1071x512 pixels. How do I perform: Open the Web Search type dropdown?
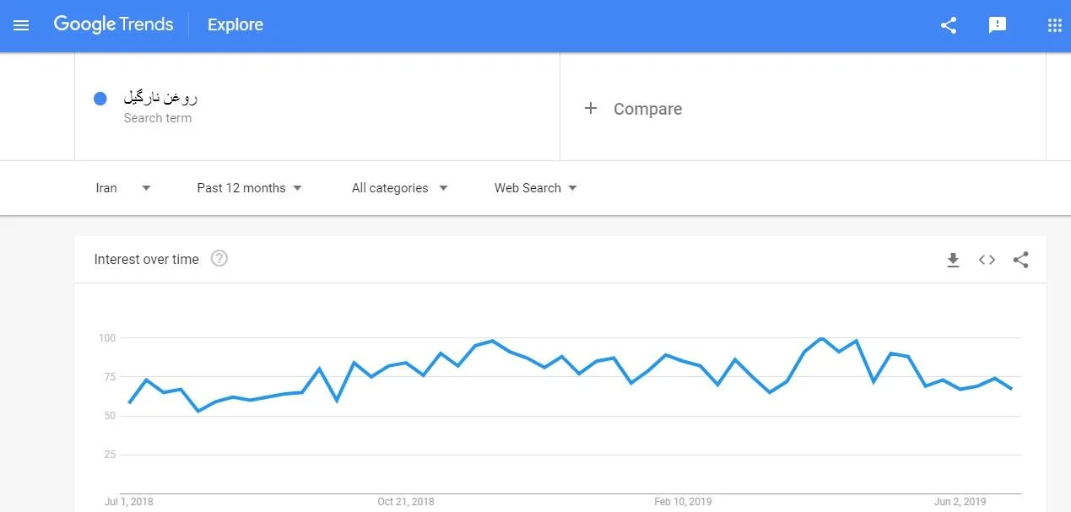[535, 188]
